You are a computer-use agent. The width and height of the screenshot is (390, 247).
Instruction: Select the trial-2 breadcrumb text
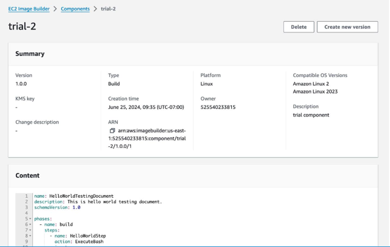[108, 9]
